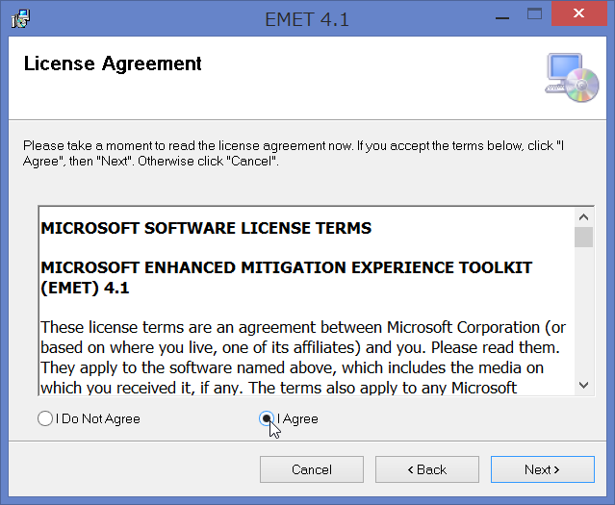Image resolution: width=615 pixels, height=505 pixels.
Task: Click the "EMET 4.1" title bar text
Action: tap(307, 19)
